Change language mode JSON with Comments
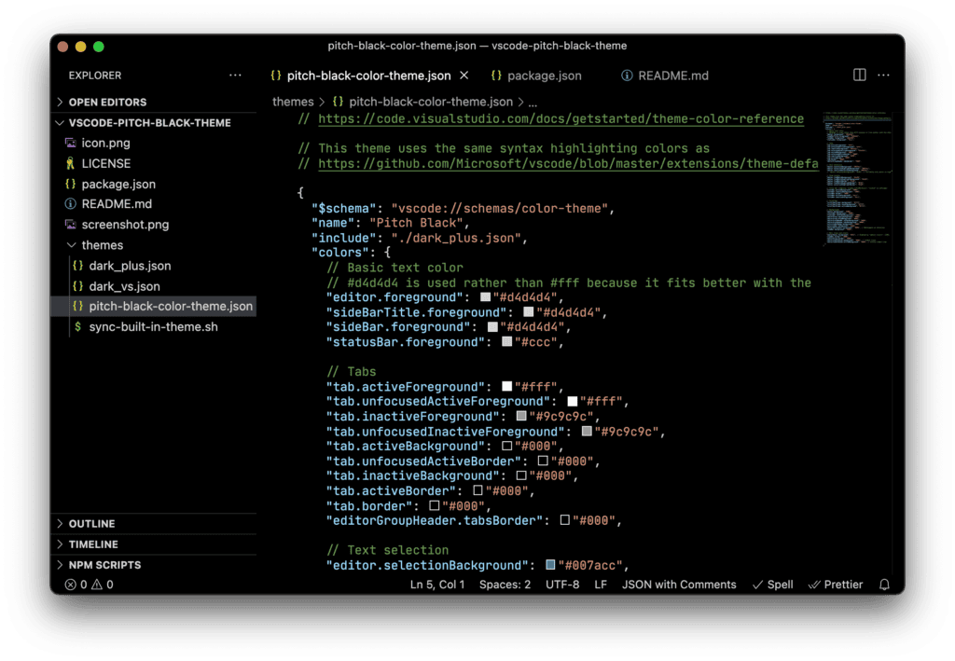955x661 pixels. click(x=679, y=585)
